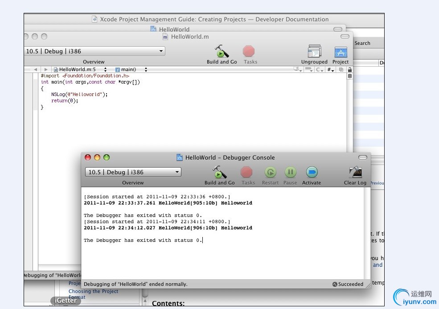Toggle the editor lock icon
This screenshot has height=309, width=439.
350,69
